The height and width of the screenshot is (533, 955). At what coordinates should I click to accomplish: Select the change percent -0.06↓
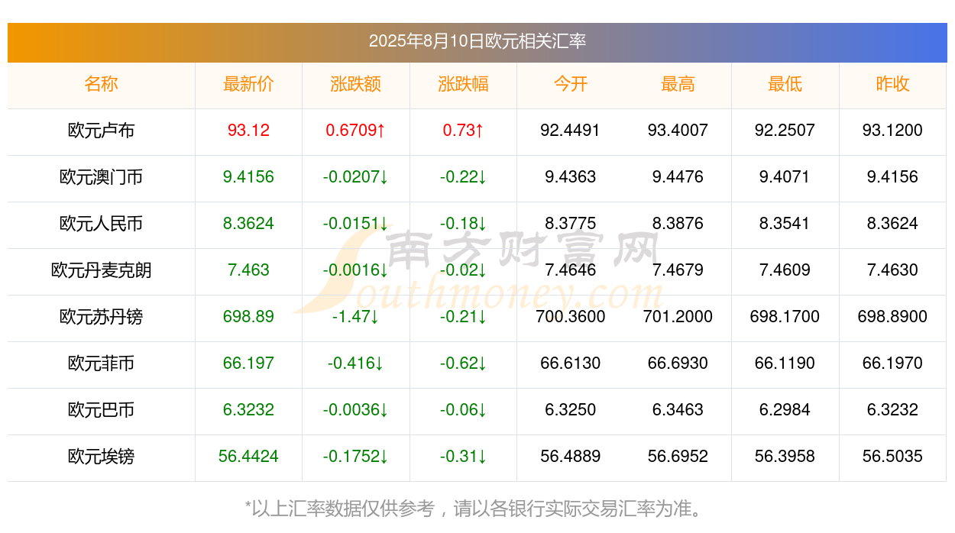click(463, 410)
